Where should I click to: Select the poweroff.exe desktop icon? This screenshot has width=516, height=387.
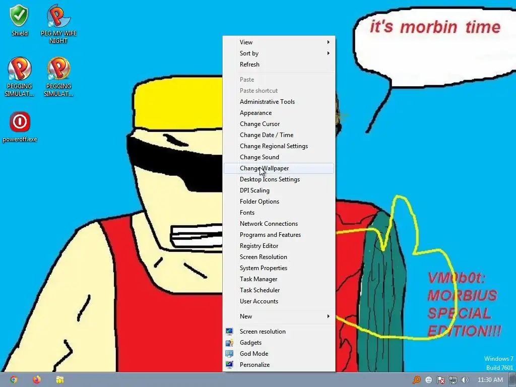tap(20, 126)
